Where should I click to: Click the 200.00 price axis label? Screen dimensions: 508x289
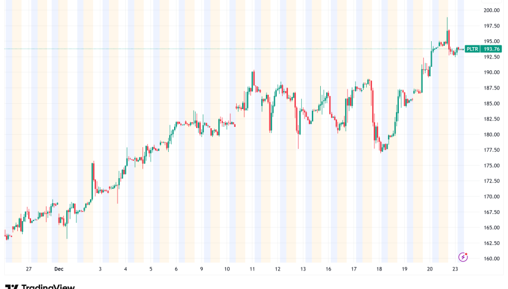[492, 11]
